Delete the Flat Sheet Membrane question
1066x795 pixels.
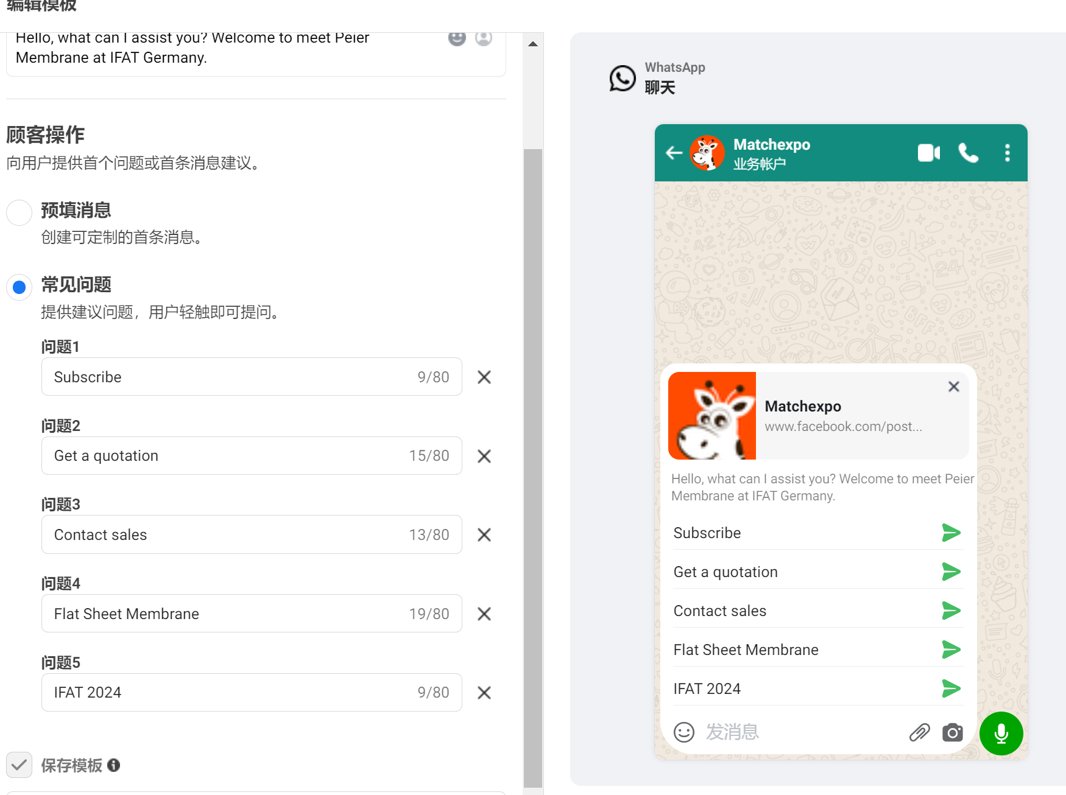(484, 614)
